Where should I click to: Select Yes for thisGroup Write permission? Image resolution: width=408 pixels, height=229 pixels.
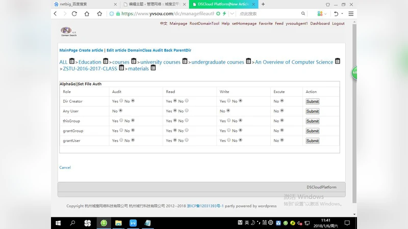tap(229, 121)
